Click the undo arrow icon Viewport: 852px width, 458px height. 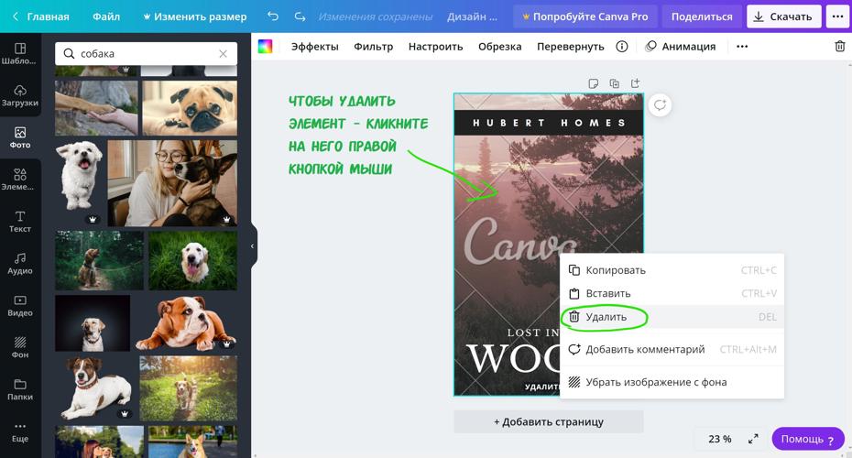tap(273, 16)
